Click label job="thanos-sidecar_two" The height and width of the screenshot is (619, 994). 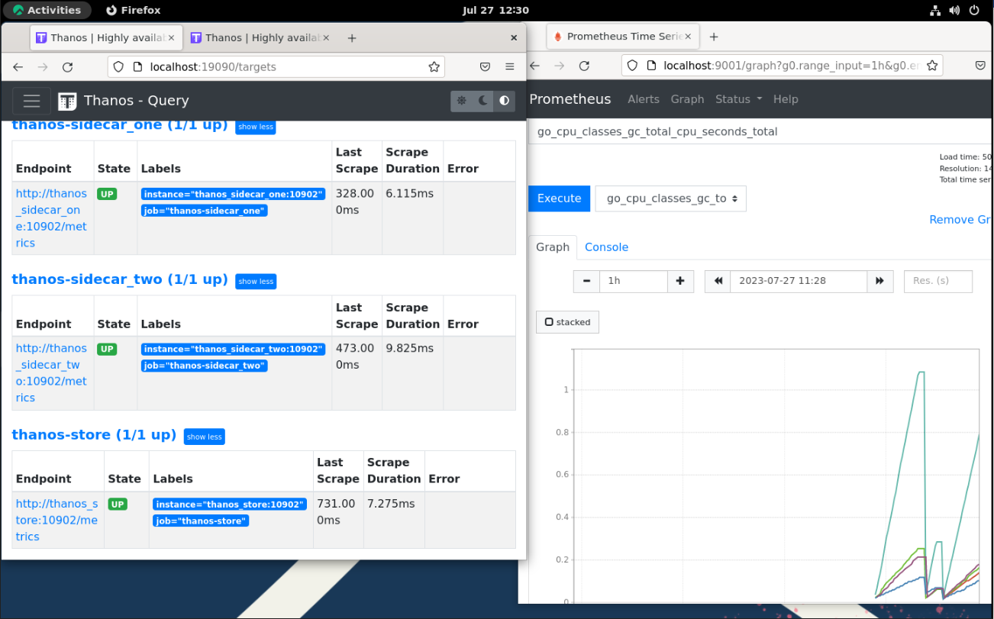pos(204,366)
